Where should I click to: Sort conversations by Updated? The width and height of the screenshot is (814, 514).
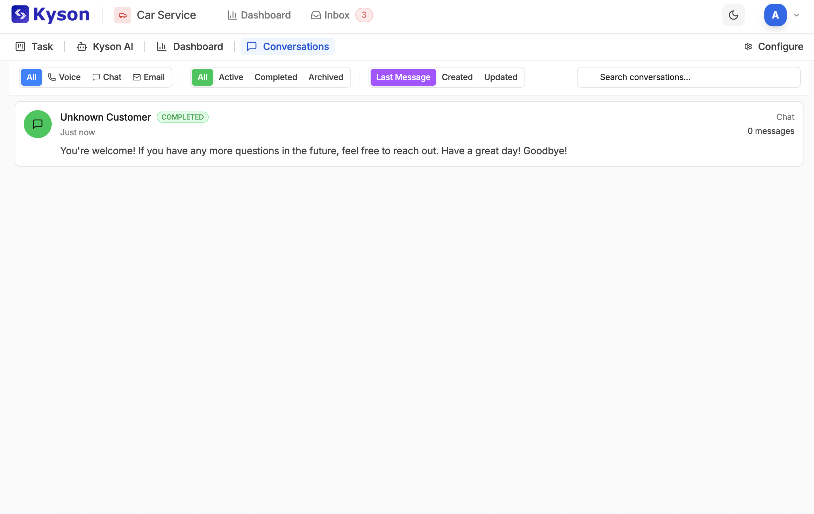coord(500,77)
